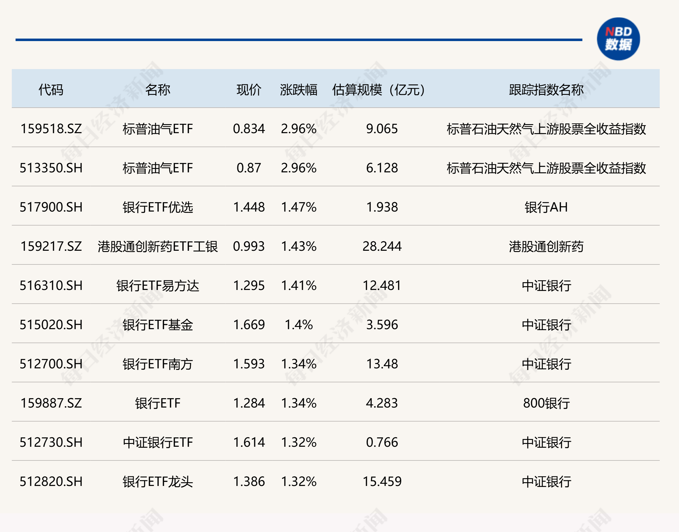Select the 现价 column header

click(249, 90)
